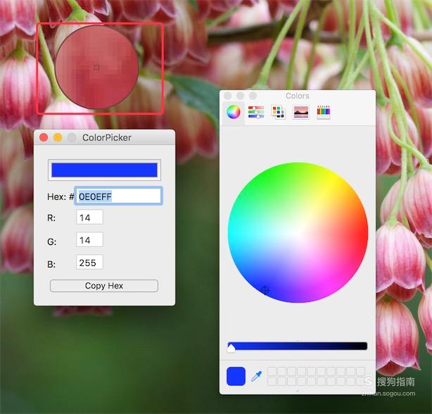Click the R value field showing 14
This screenshot has width=432, height=414.
point(89,217)
